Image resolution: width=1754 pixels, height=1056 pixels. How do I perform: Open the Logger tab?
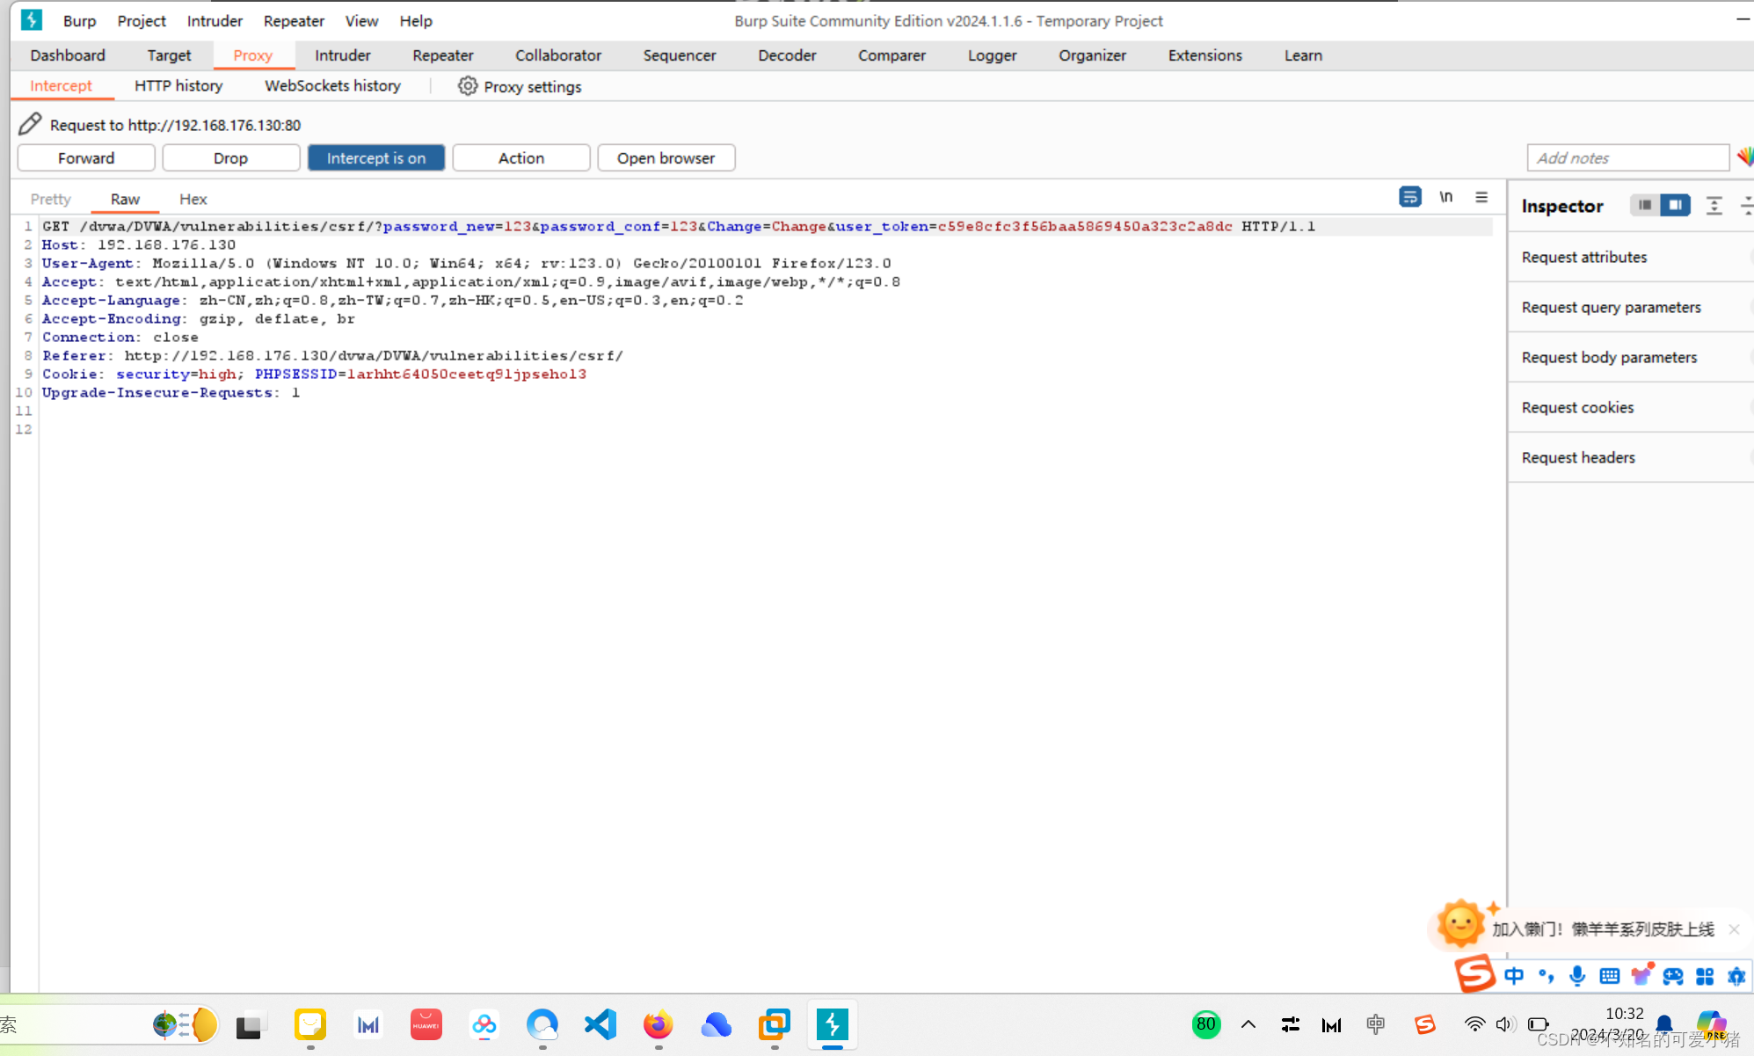click(992, 55)
